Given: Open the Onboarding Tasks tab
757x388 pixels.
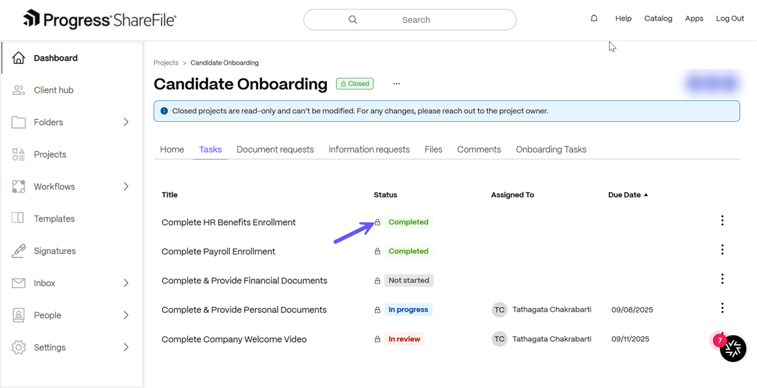Looking at the screenshot, I should coord(551,149).
